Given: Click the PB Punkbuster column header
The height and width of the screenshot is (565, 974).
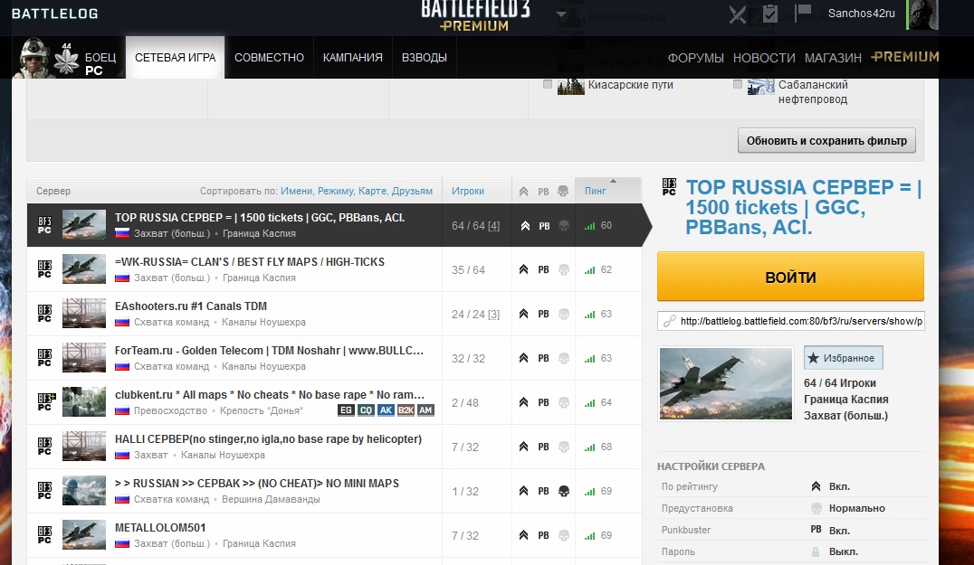Looking at the screenshot, I should tap(543, 192).
